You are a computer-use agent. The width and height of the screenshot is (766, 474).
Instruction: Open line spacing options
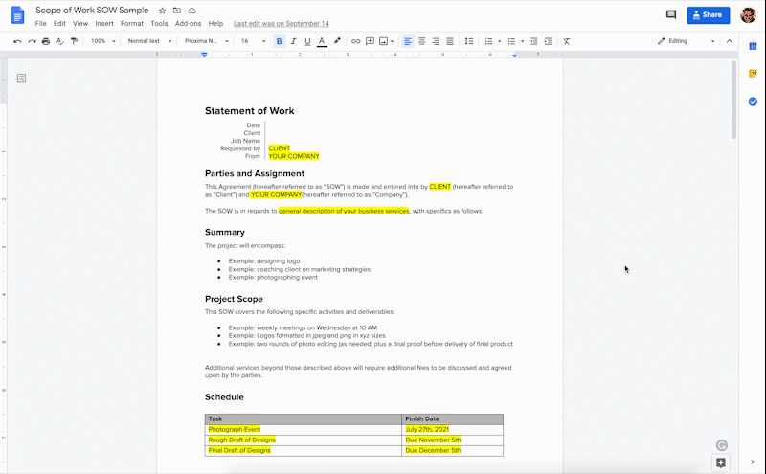coord(469,41)
